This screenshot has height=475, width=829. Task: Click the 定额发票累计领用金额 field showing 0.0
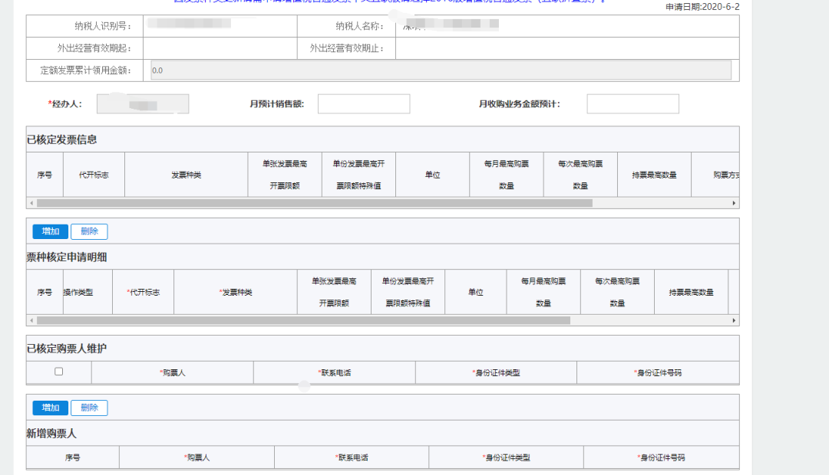click(x=441, y=70)
